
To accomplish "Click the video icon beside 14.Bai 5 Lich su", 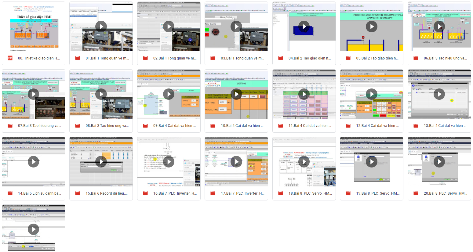I will point(10,193).
